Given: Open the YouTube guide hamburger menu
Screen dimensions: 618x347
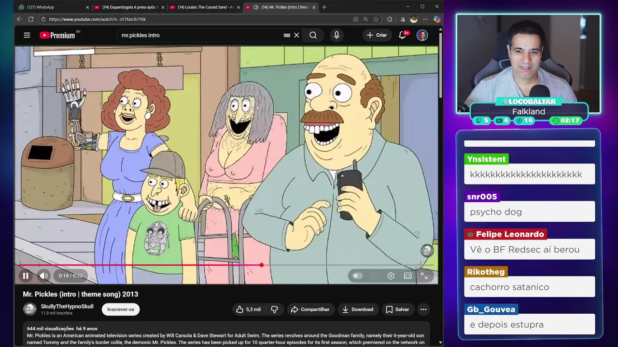Looking at the screenshot, I should (x=27, y=35).
